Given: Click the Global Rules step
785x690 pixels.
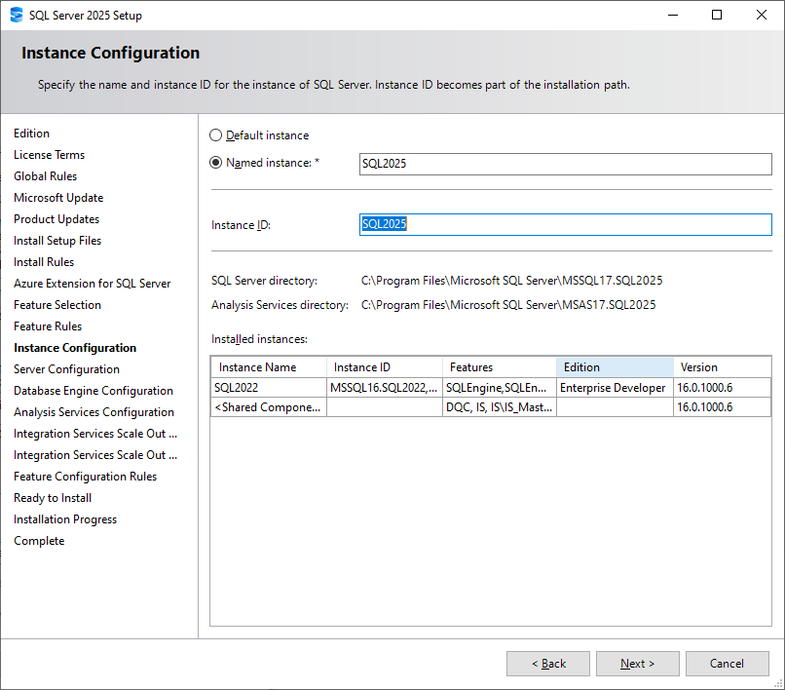Looking at the screenshot, I should pyautogui.click(x=45, y=176).
